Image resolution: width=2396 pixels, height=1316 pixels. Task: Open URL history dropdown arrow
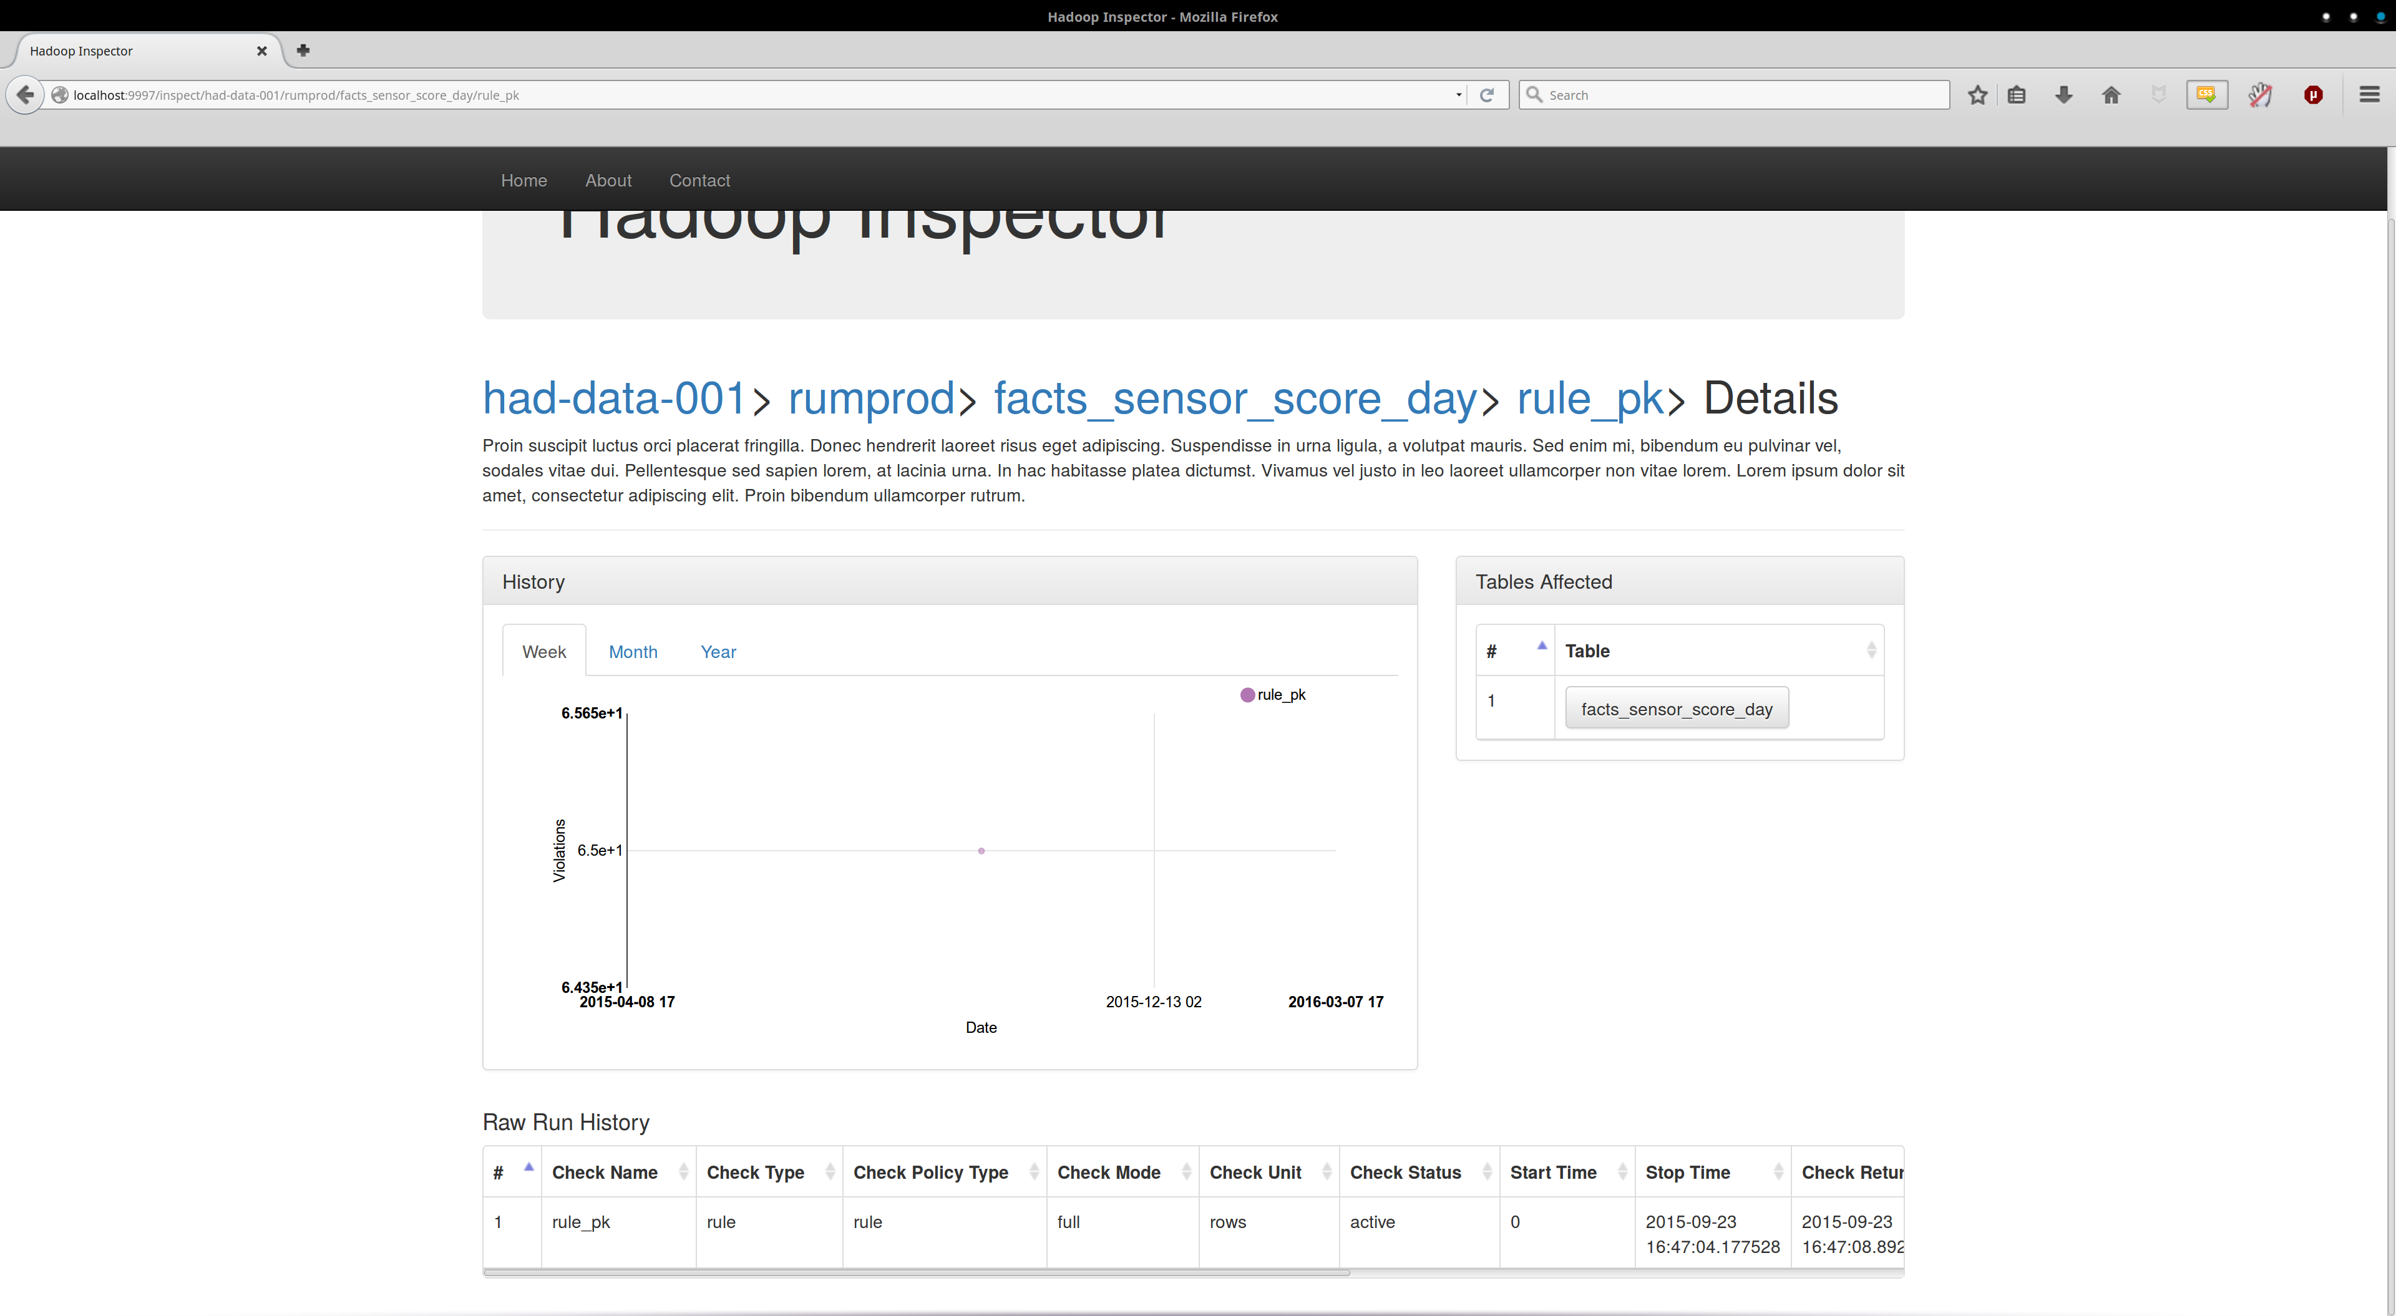pyautogui.click(x=1458, y=95)
